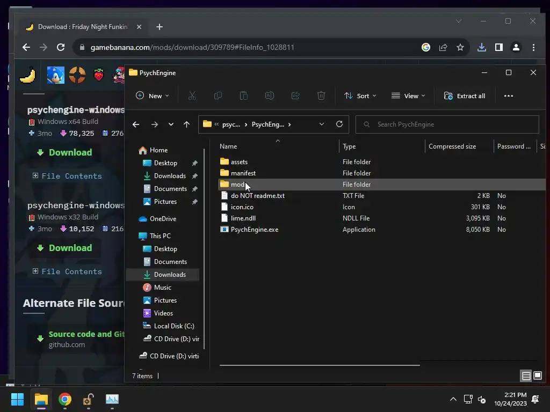Click the Cut icon in Explorer toolbar
The width and height of the screenshot is (550, 412).
[x=192, y=95]
